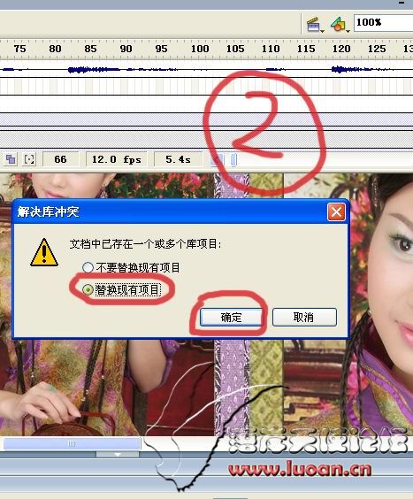Image resolution: width=413 pixels, height=499 pixels.
Task: Open Modify Onion Markers icon
Action: (29, 159)
